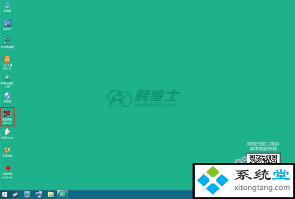Click the QR code for customer service
The width and height of the screenshot is (295, 199).
pyautogui.click(x=263, y=159)
